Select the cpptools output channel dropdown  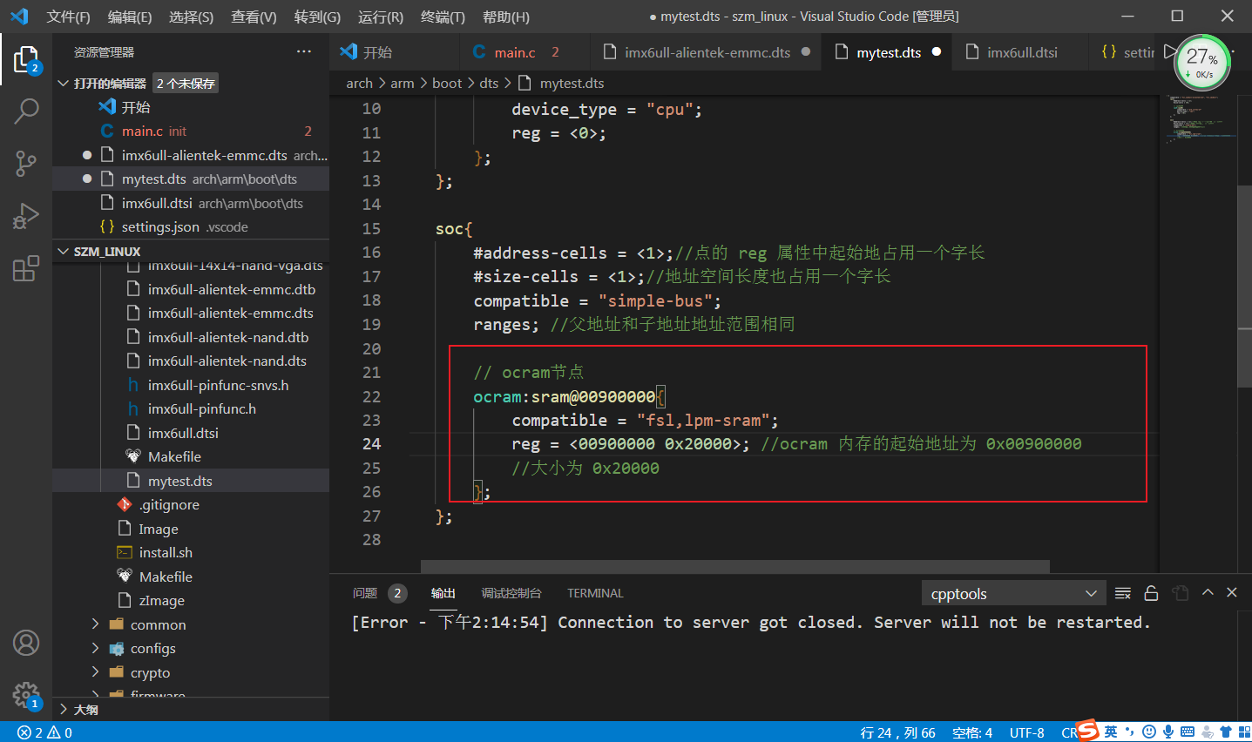pyautogui.click(x=1013, y=594)
